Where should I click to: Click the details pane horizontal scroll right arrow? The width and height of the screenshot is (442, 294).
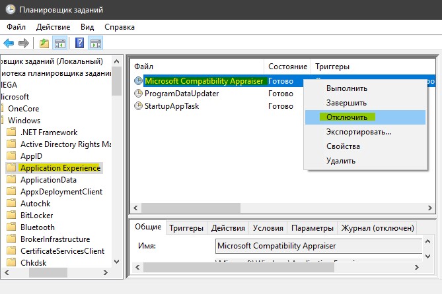point(417,267)
